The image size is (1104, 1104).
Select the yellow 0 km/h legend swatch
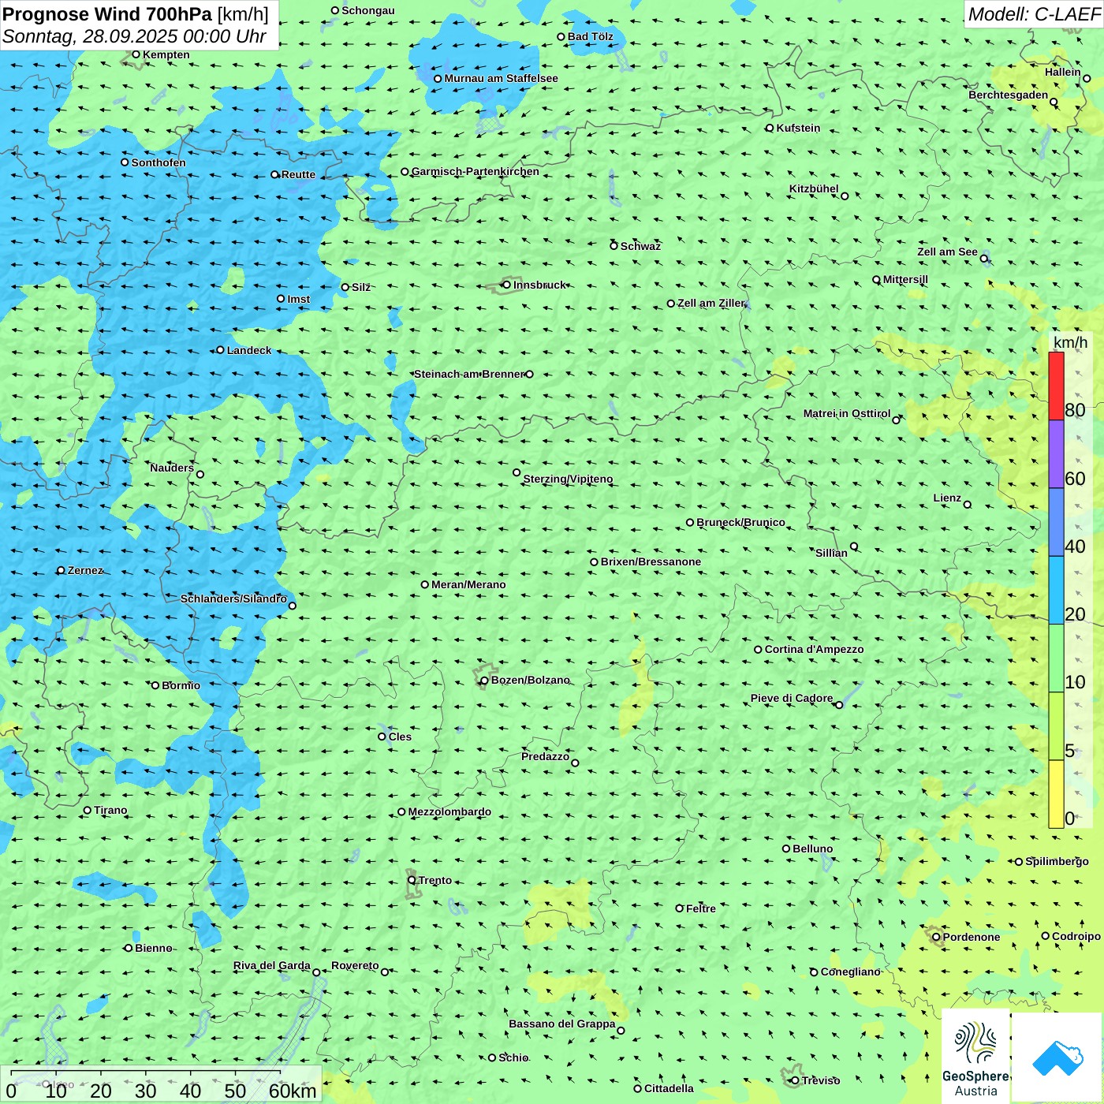tap(1056, 794)
